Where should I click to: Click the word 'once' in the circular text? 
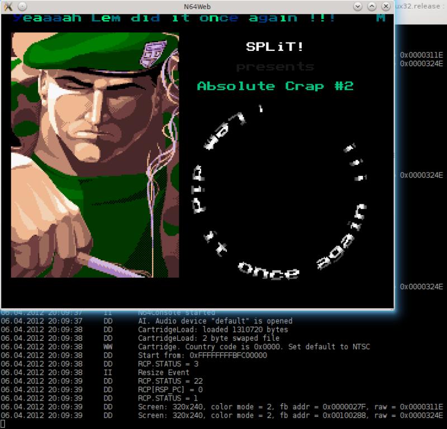[x=269, y=271]
